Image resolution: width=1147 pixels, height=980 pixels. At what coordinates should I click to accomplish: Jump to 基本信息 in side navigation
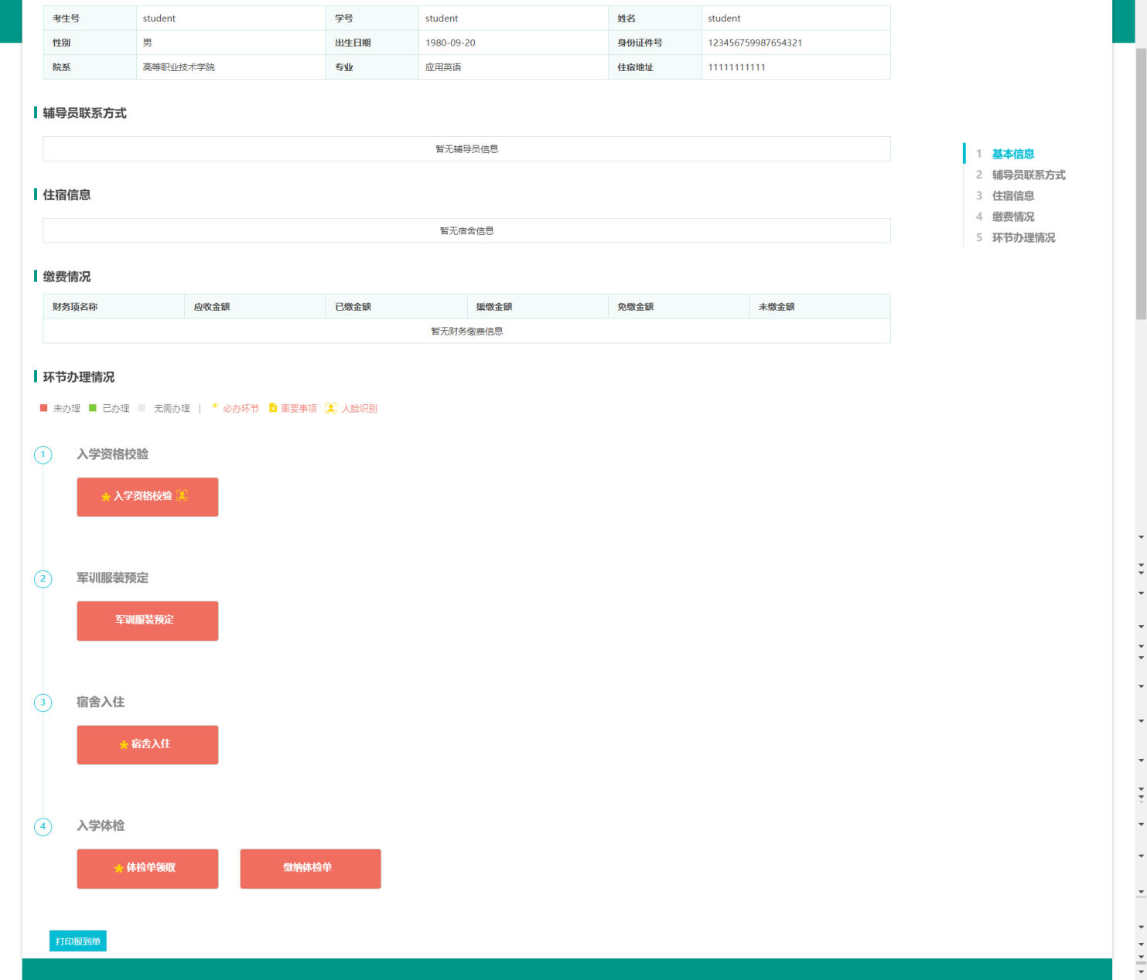[1012, 154]
